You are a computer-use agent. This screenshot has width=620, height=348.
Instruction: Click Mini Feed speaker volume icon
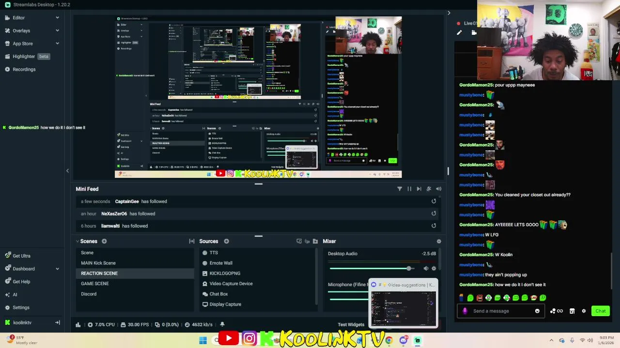click(x=438, y=189)
